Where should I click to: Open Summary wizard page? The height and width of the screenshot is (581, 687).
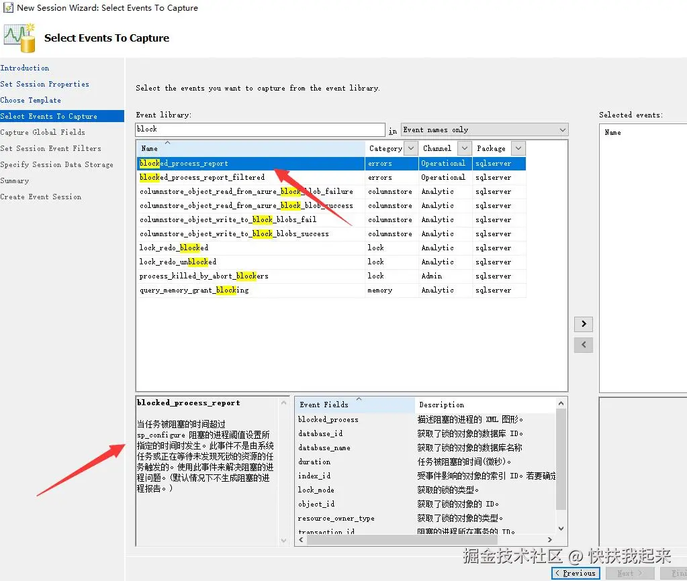point(15,181)
